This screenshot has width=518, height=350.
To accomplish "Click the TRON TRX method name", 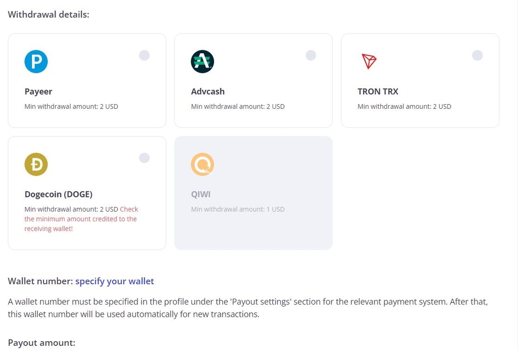I will pyautogui.click(x=378, y=92).
